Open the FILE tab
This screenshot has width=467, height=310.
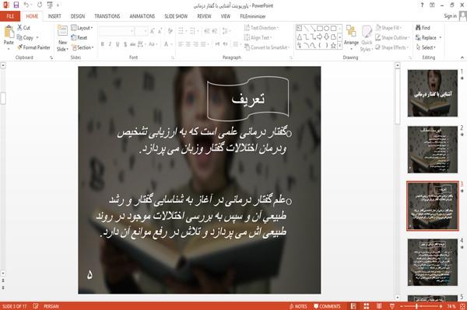pos(10,16)
